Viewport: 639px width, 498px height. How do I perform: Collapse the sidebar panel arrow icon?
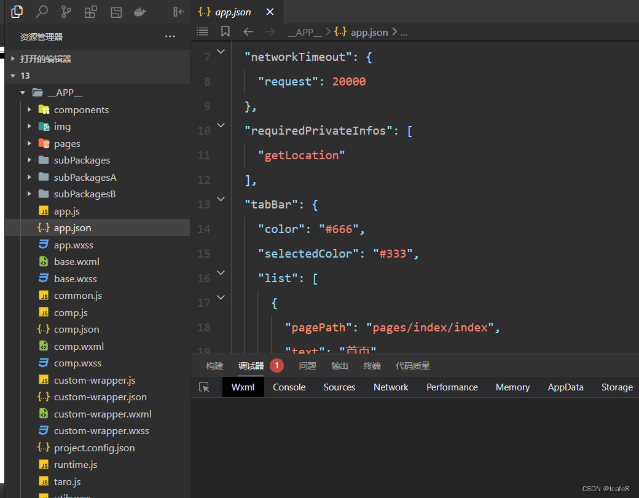tap(179, 12)
